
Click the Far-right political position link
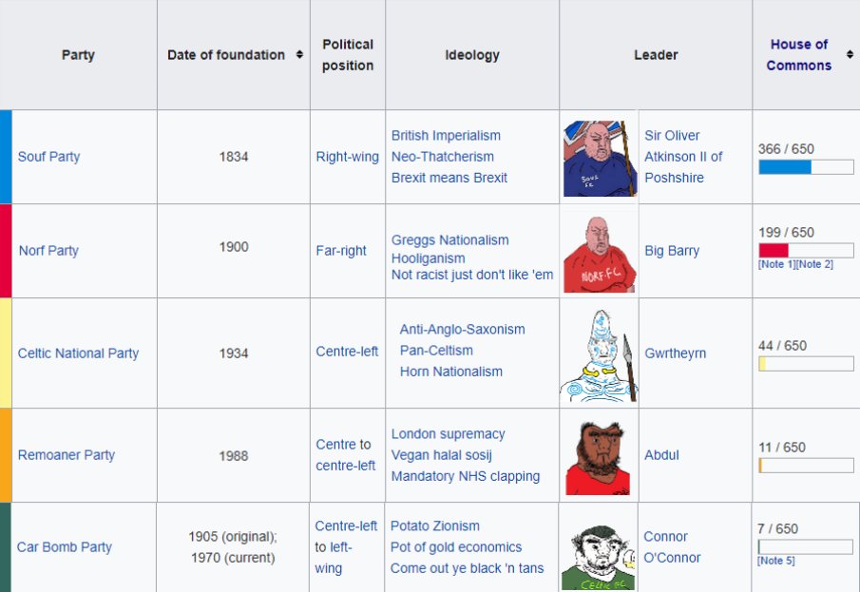click(x=340, y=251)
